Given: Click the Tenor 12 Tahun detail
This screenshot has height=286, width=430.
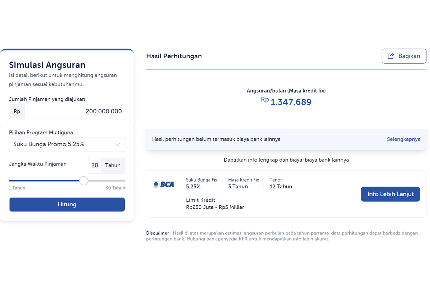Looking at the screenshot, I should (x=281, y=183).
